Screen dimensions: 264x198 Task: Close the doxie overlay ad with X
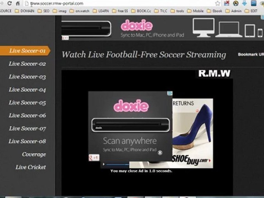point(160,153)
